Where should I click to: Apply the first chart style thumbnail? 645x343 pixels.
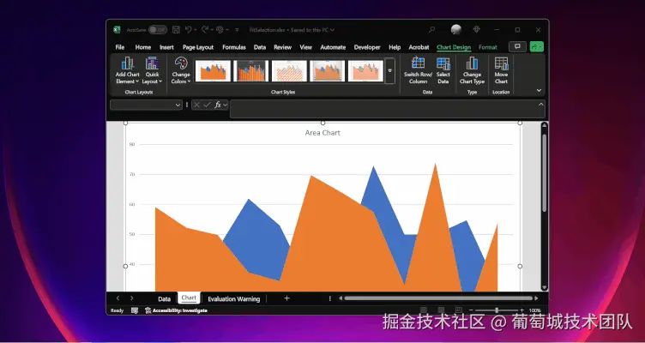(x=213, y=70)
